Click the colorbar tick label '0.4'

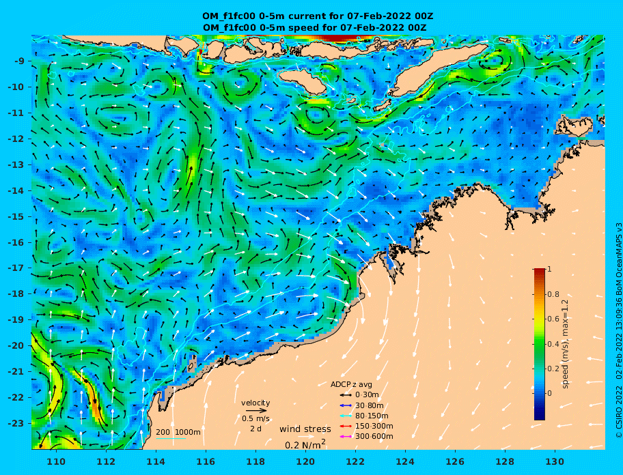coord(553,344)
